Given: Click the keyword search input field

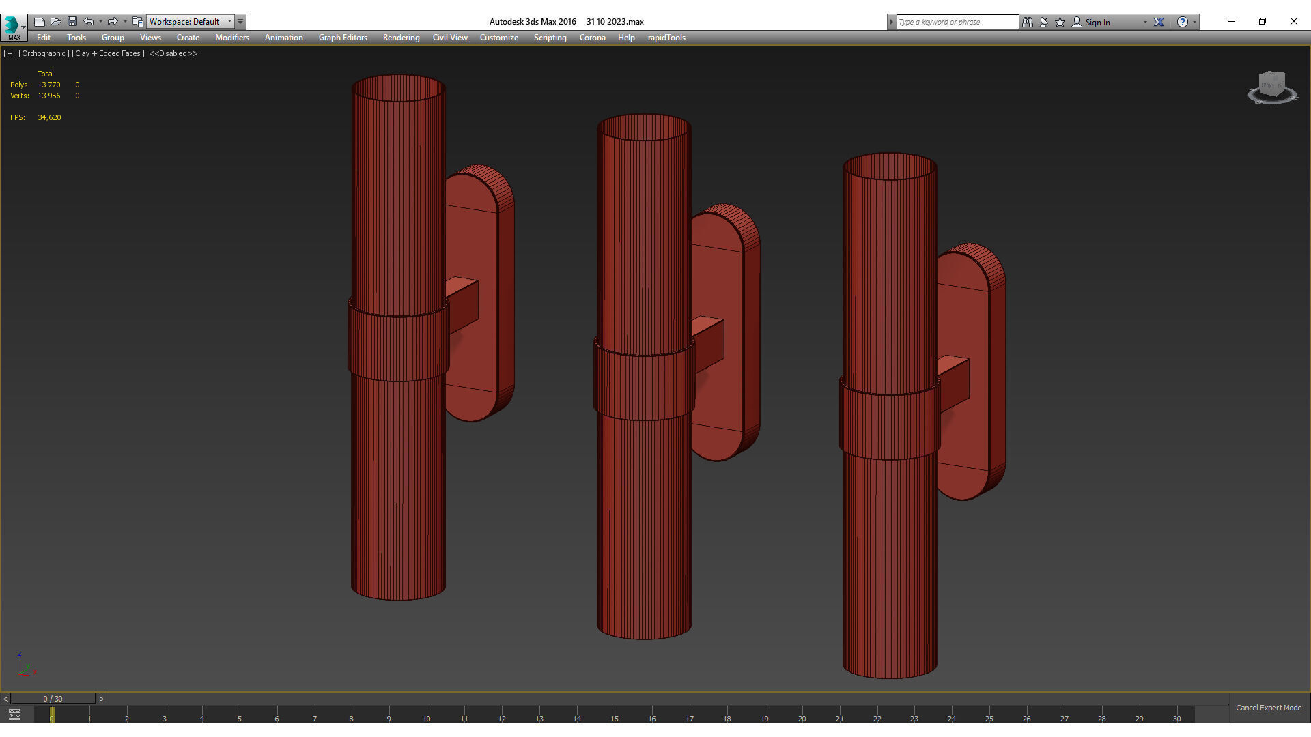Looking at the screenshot, I should [x=957, y=22].
